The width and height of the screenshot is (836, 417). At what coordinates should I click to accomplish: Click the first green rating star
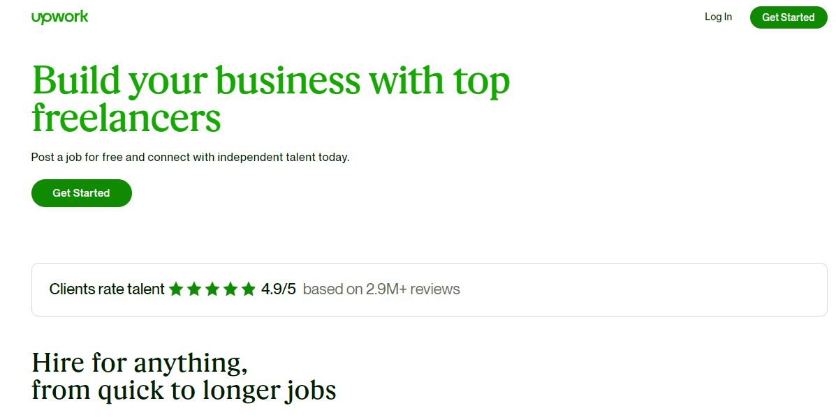click(176, 289)
